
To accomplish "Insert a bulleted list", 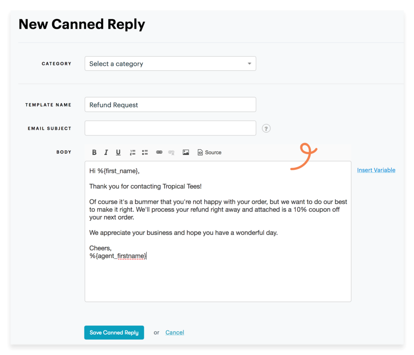I will coord(145,152).
